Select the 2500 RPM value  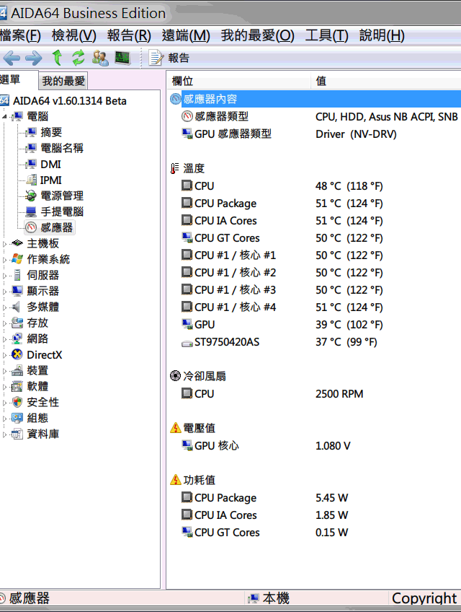pyautogui.click(x=339, y=394)
